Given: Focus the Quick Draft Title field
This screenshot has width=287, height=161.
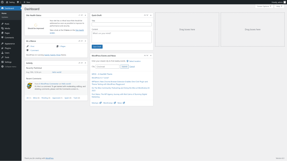Looking at the screenshot, I should 121,24.
